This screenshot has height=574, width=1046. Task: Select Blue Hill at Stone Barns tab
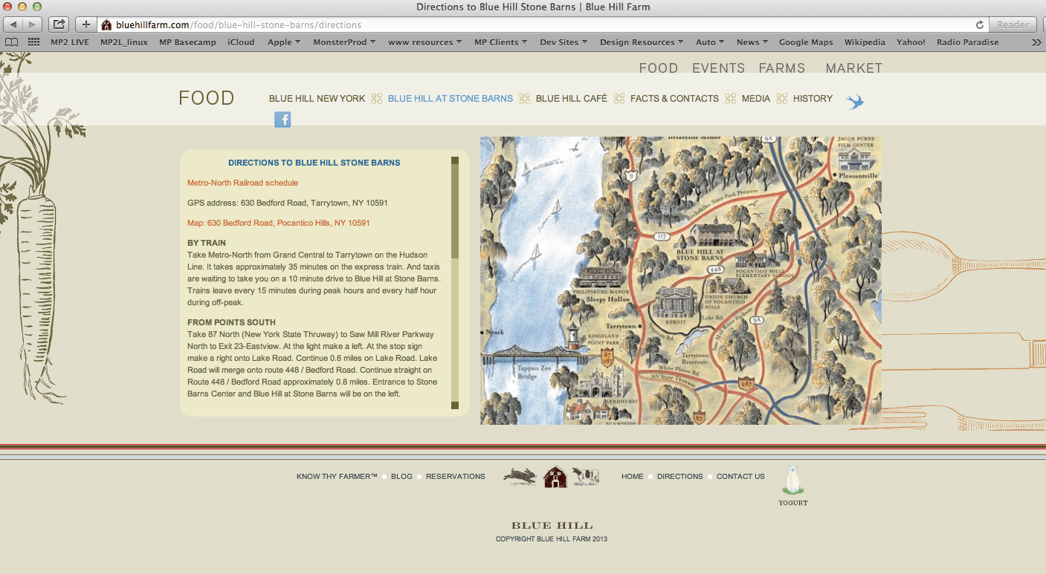pos(451,99)
